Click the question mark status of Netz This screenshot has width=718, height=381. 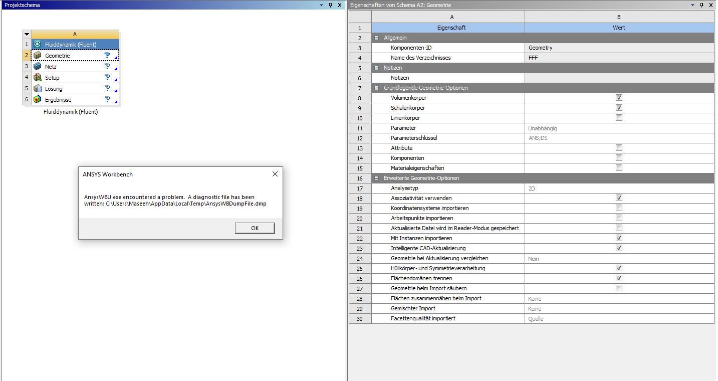point(107,67)
